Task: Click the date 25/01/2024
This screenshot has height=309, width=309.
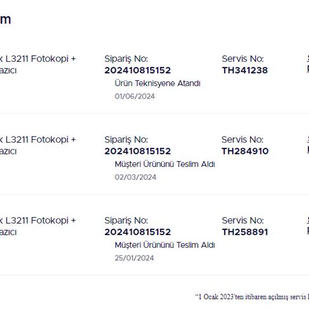Action: click(x=134, y=258)
